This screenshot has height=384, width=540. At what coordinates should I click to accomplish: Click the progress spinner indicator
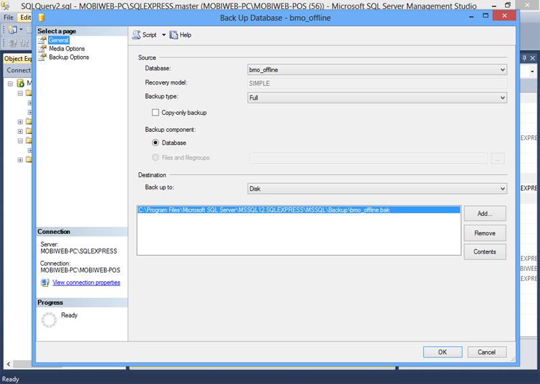point(49,320)
